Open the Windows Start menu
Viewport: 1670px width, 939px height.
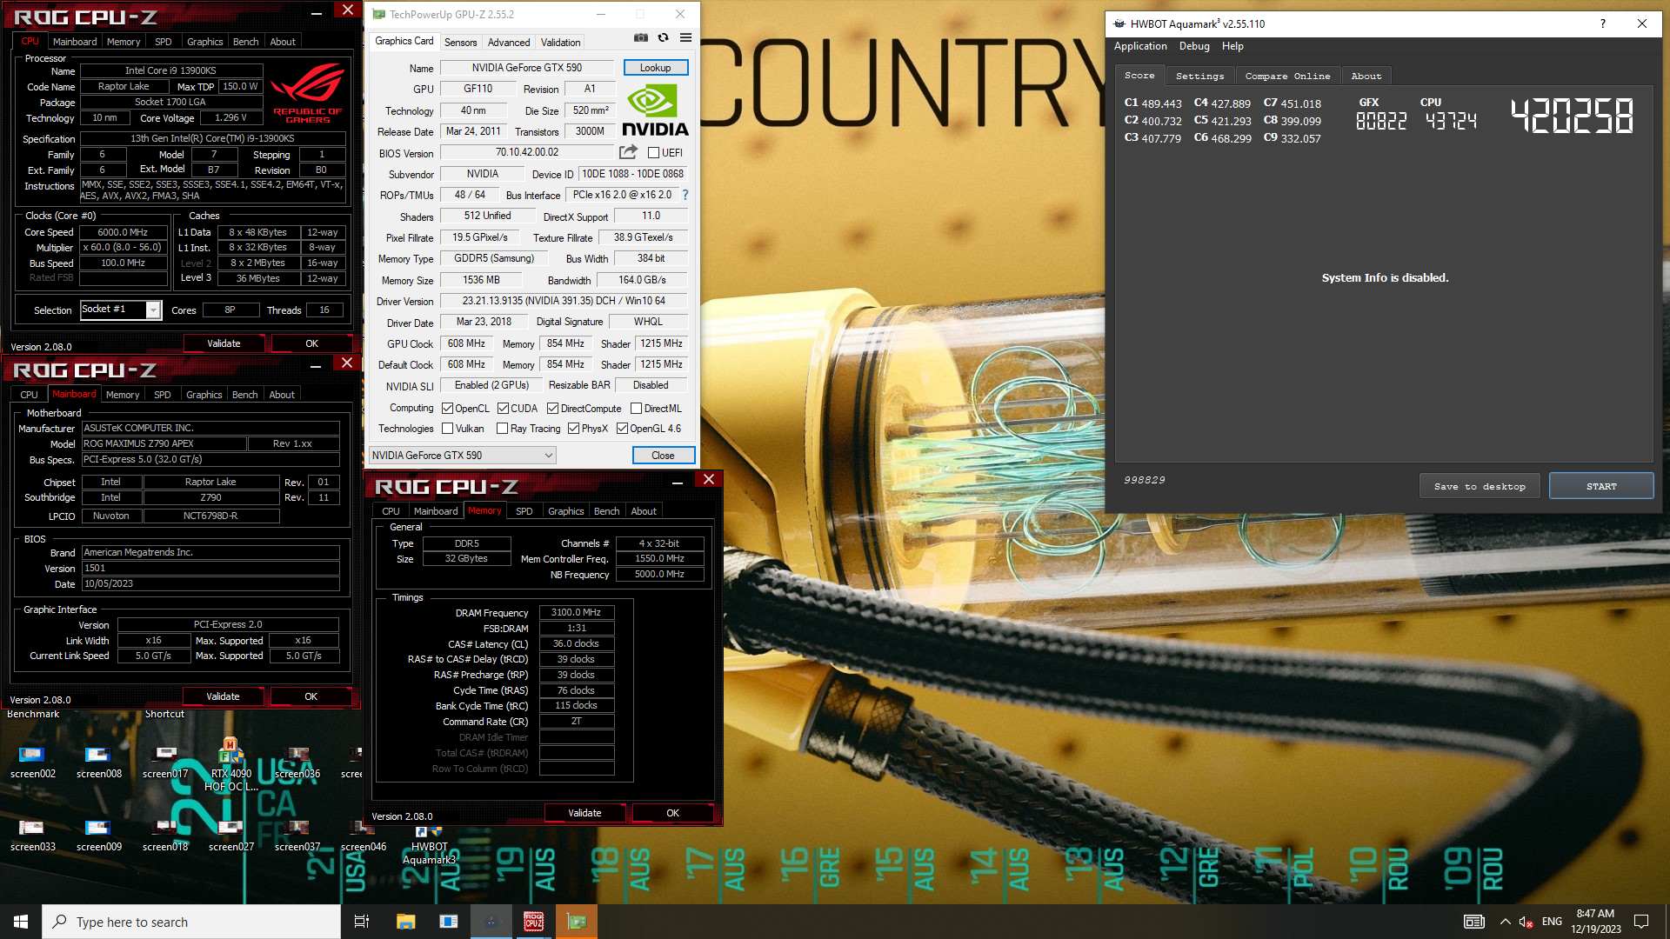click(x=21, y=922)
